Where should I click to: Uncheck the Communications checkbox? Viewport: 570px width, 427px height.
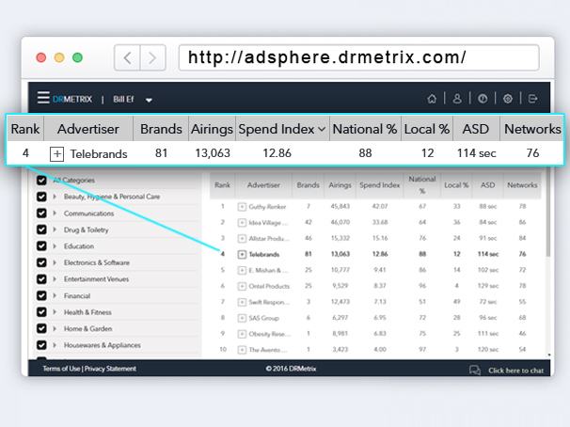pyautogui.click(x=41, y=213)
